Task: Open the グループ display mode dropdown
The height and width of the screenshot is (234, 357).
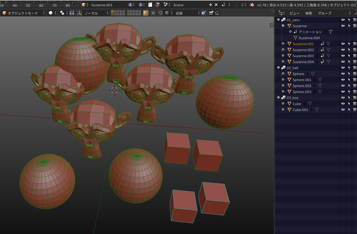Action: click(x=333, y=13)
